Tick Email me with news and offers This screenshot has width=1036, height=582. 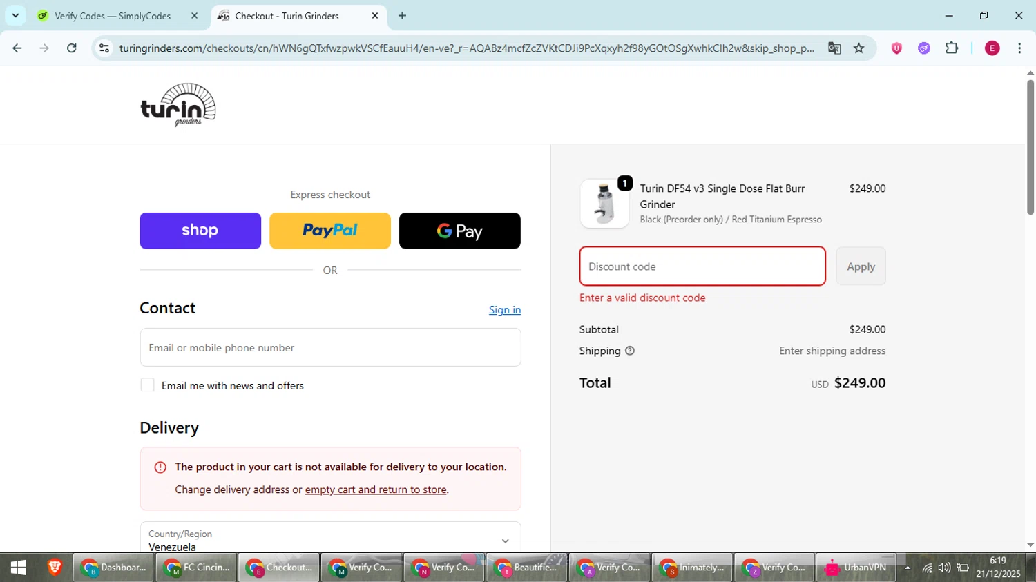click(147, 385)
